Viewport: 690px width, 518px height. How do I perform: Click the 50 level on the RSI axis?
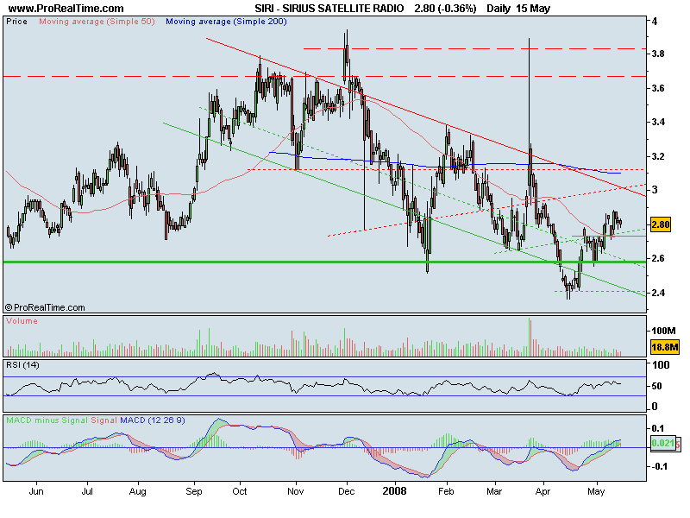pos(656,386)
